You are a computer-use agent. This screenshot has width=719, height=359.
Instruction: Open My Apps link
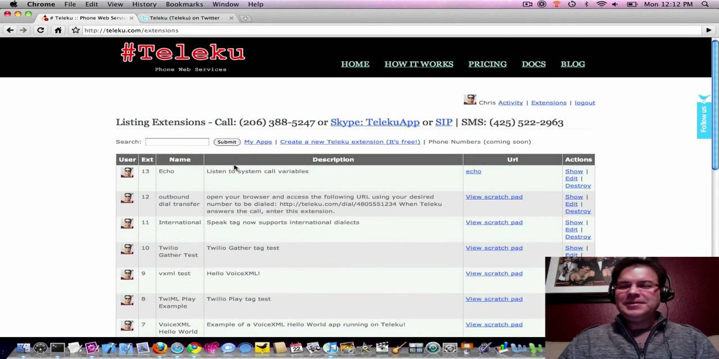(x=258, y=142)
